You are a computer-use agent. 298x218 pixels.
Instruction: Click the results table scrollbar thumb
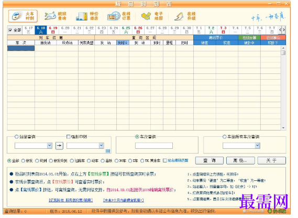point(283,52)
